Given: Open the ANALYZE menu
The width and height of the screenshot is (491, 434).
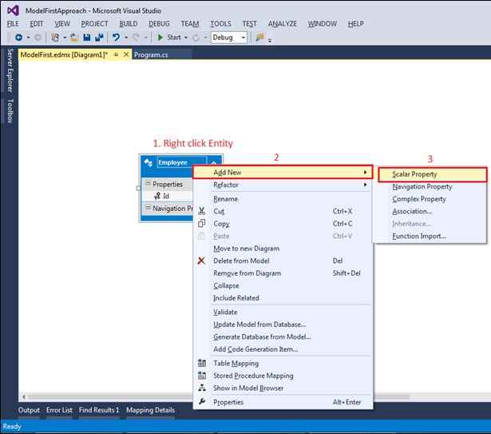Looking at the screenshot, I should click(283, 24).
